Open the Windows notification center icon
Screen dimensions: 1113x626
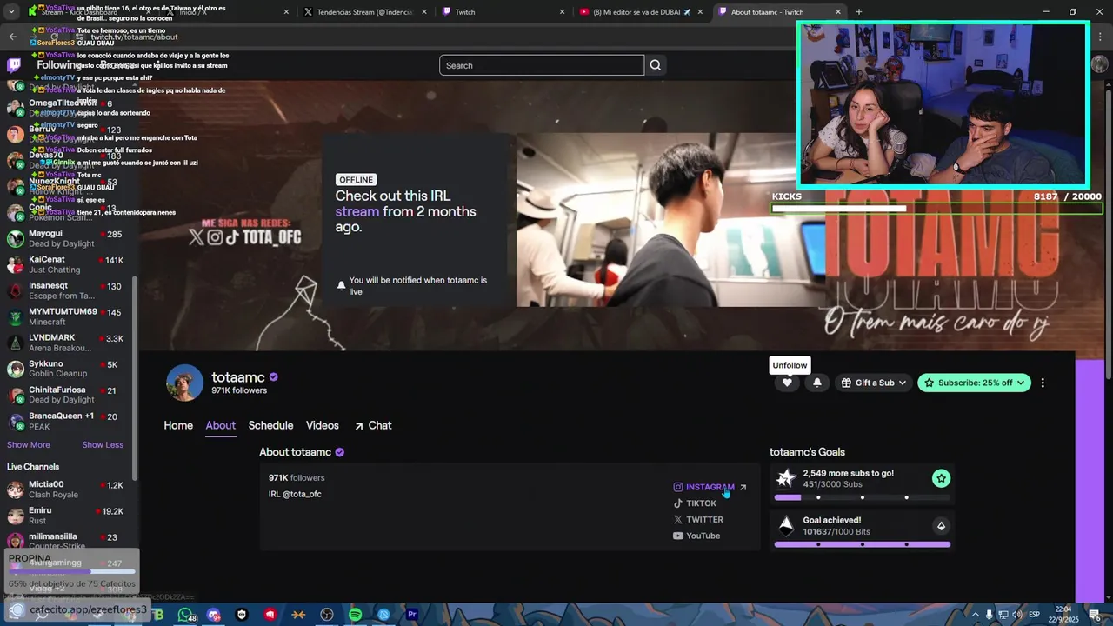(1096, 615)
